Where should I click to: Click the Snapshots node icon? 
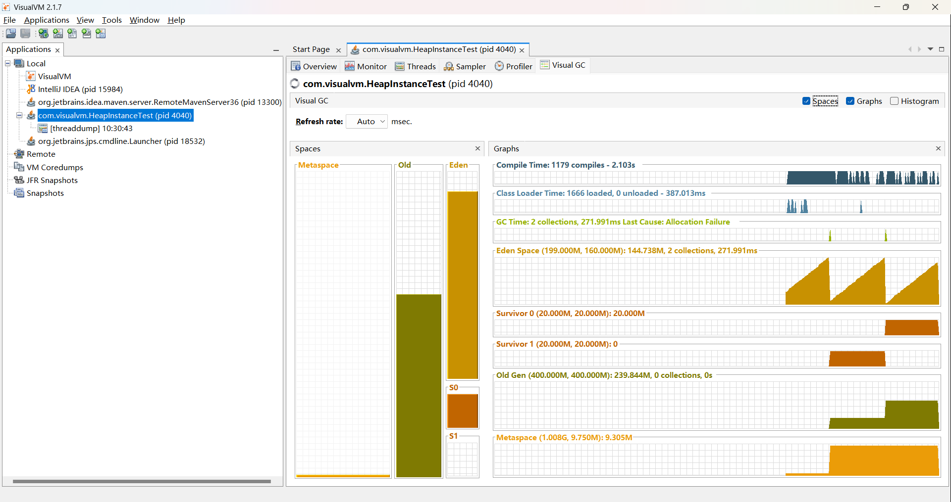pyautogui.click(x=19, y=193)
